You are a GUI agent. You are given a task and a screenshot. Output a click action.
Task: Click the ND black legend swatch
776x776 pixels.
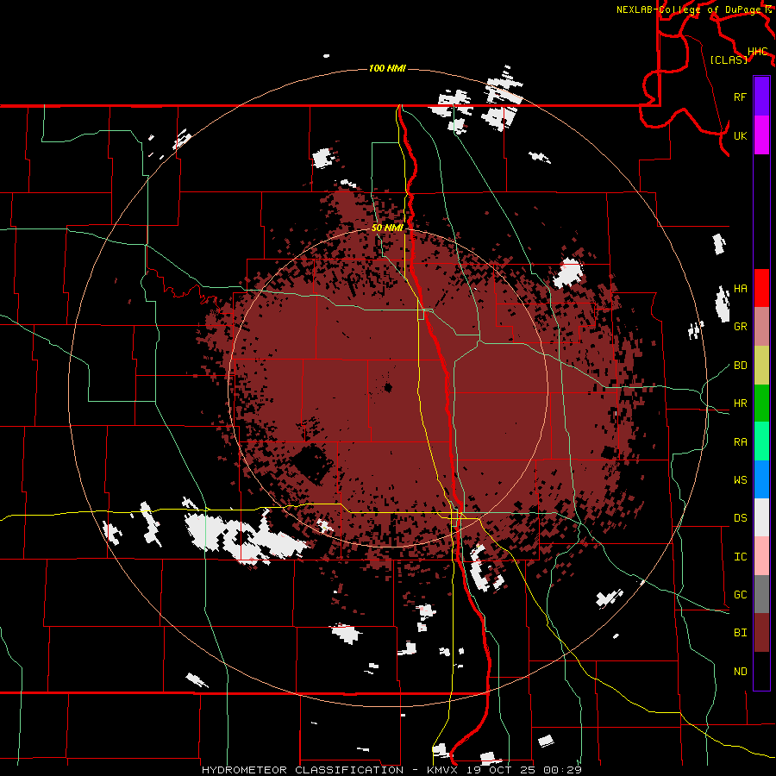(761, 671)
